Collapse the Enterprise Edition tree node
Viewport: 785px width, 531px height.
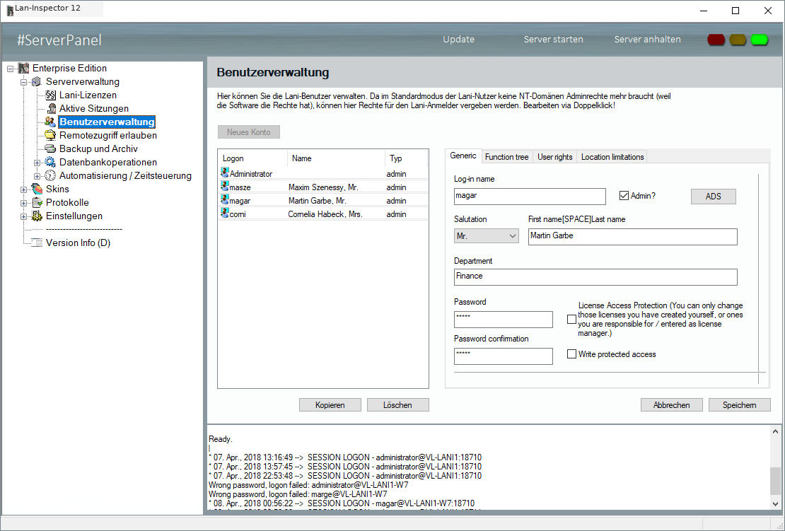pyautogui.click(x=11, y=69)
